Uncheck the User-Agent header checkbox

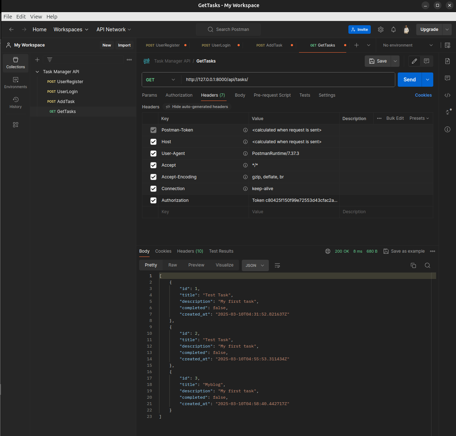pos(153,154)
